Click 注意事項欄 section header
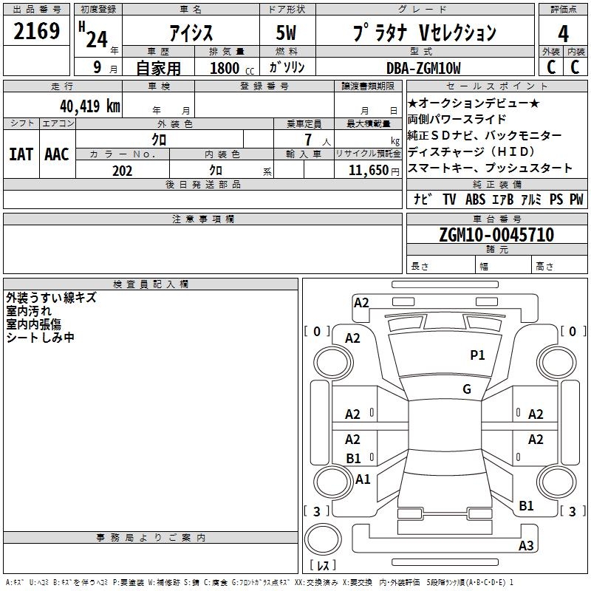This screenshot has width=591, height=591. coord(202,219)
